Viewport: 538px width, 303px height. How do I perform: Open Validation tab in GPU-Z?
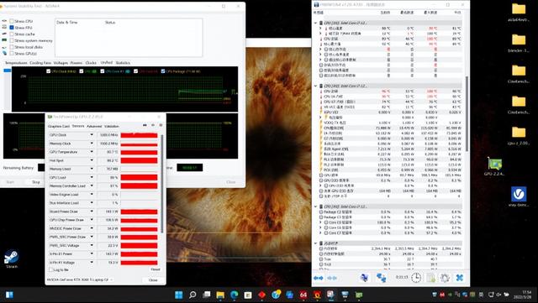[x=112, y=126]
